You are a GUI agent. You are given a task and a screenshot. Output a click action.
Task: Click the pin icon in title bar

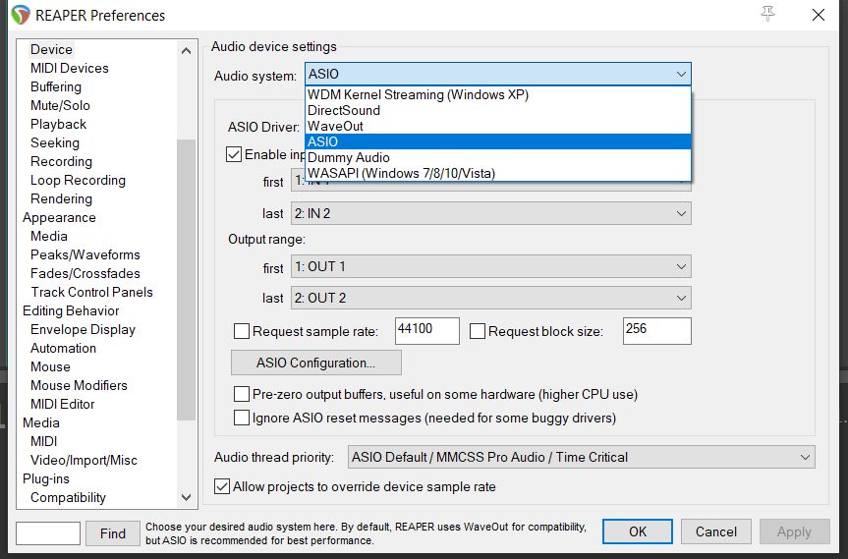[767, 15]
